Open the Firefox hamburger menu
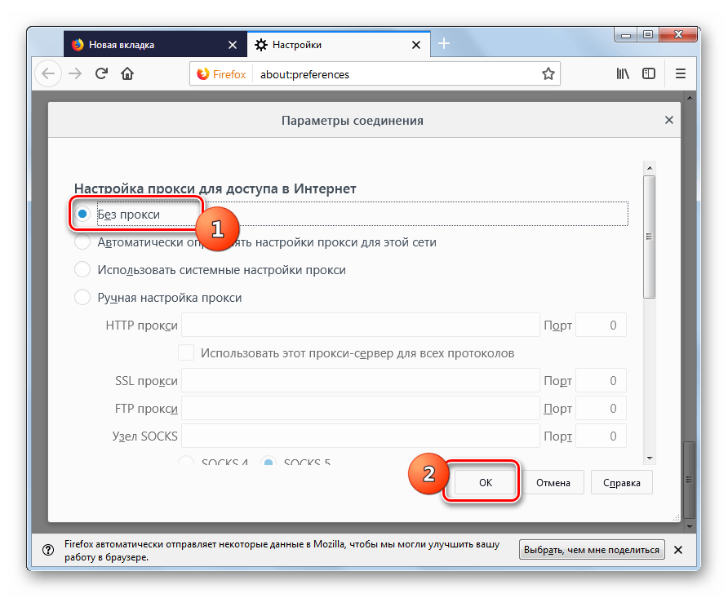Screen dimensions: 728x598 [680, 74]
